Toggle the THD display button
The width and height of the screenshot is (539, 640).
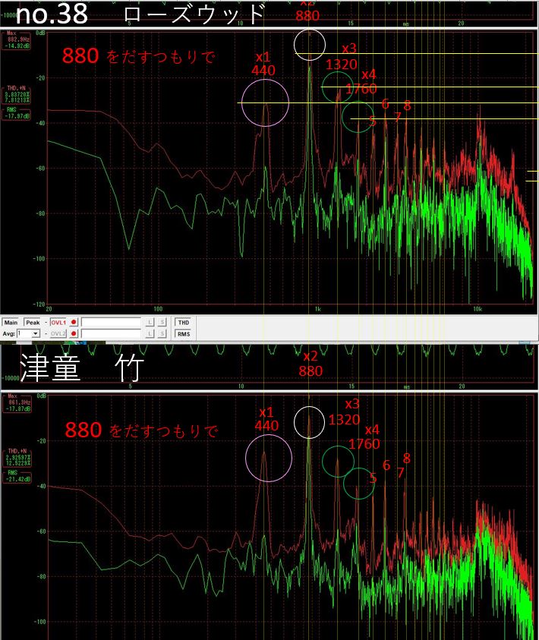pyautogui.click(x=184, y=322)
